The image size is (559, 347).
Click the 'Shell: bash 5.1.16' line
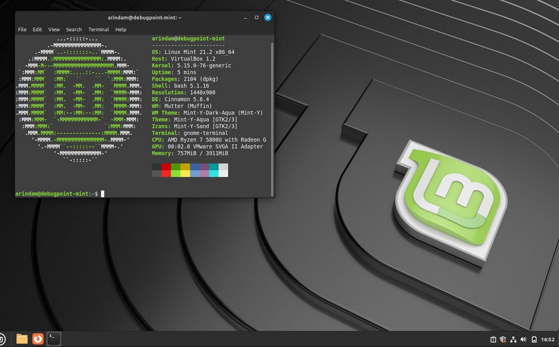181,86
